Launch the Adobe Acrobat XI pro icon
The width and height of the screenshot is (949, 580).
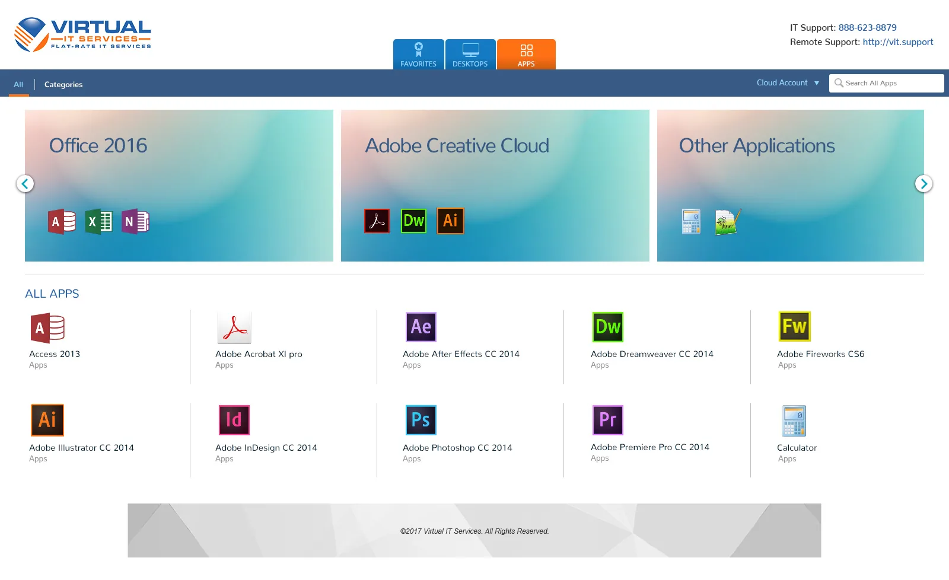(234, 328)
